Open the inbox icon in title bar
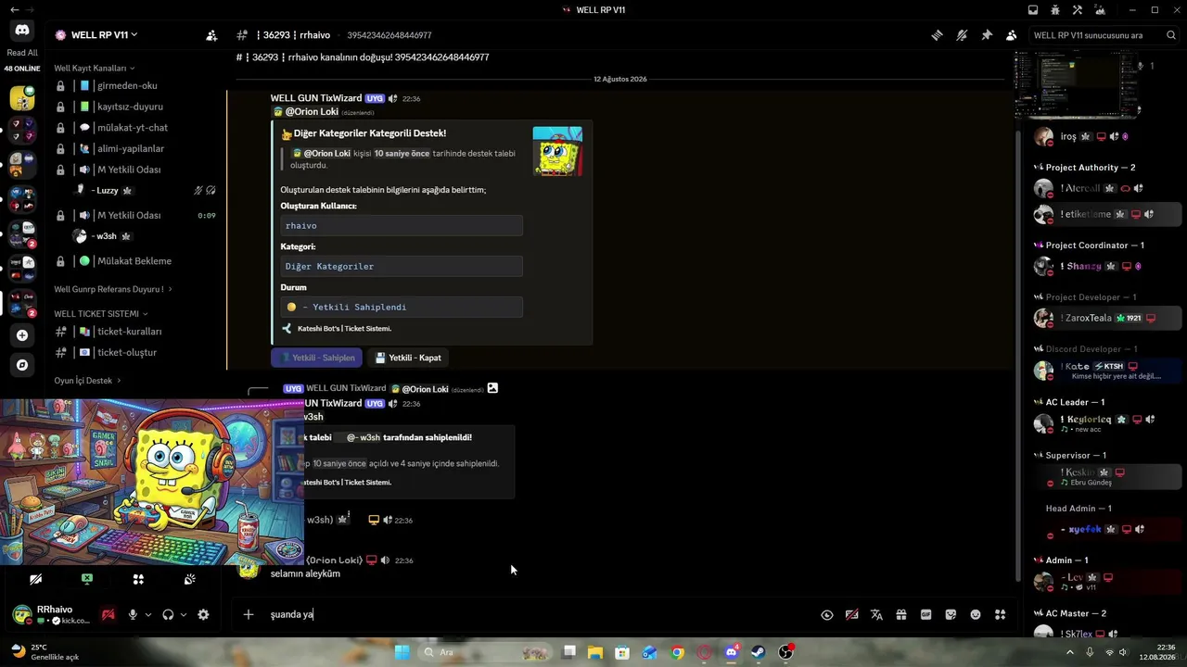 coord(1033,10)
